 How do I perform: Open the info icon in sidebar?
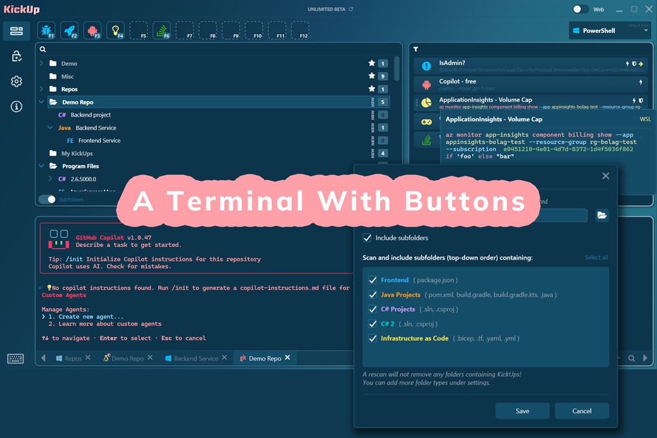pos(16,106)
